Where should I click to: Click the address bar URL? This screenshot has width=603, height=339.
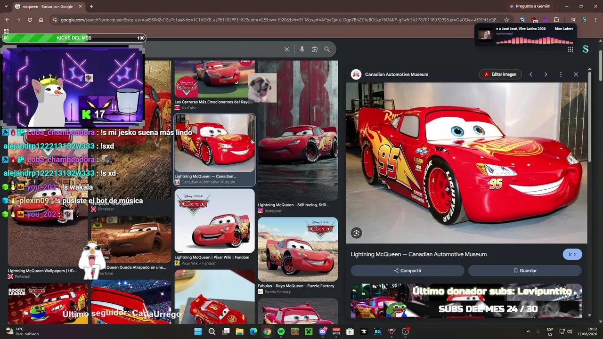pos(280,20)
